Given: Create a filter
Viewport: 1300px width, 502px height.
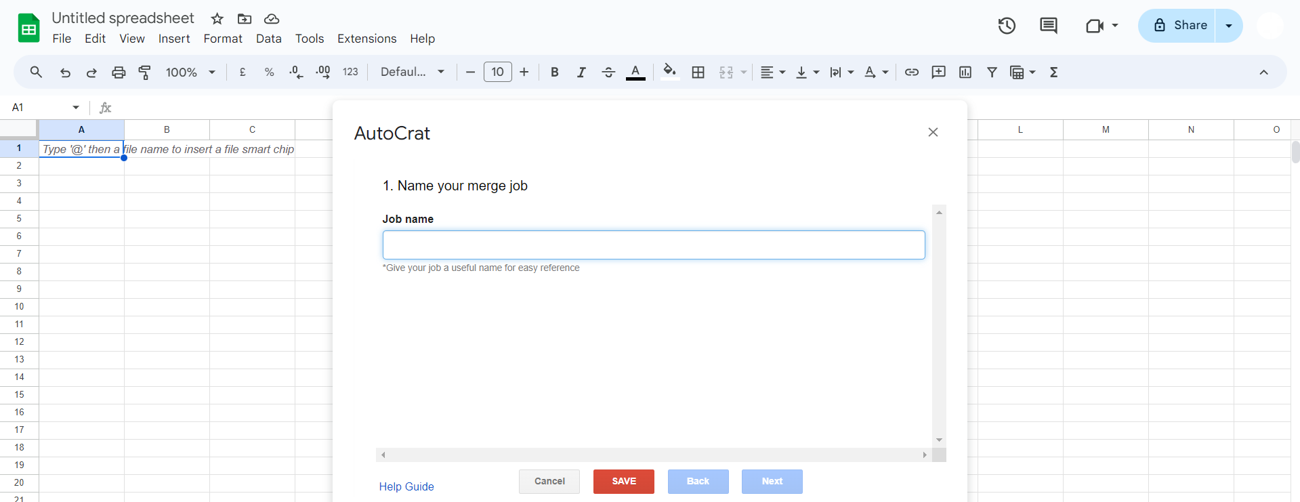Looking at the screenshot, I should pos(992,72).
